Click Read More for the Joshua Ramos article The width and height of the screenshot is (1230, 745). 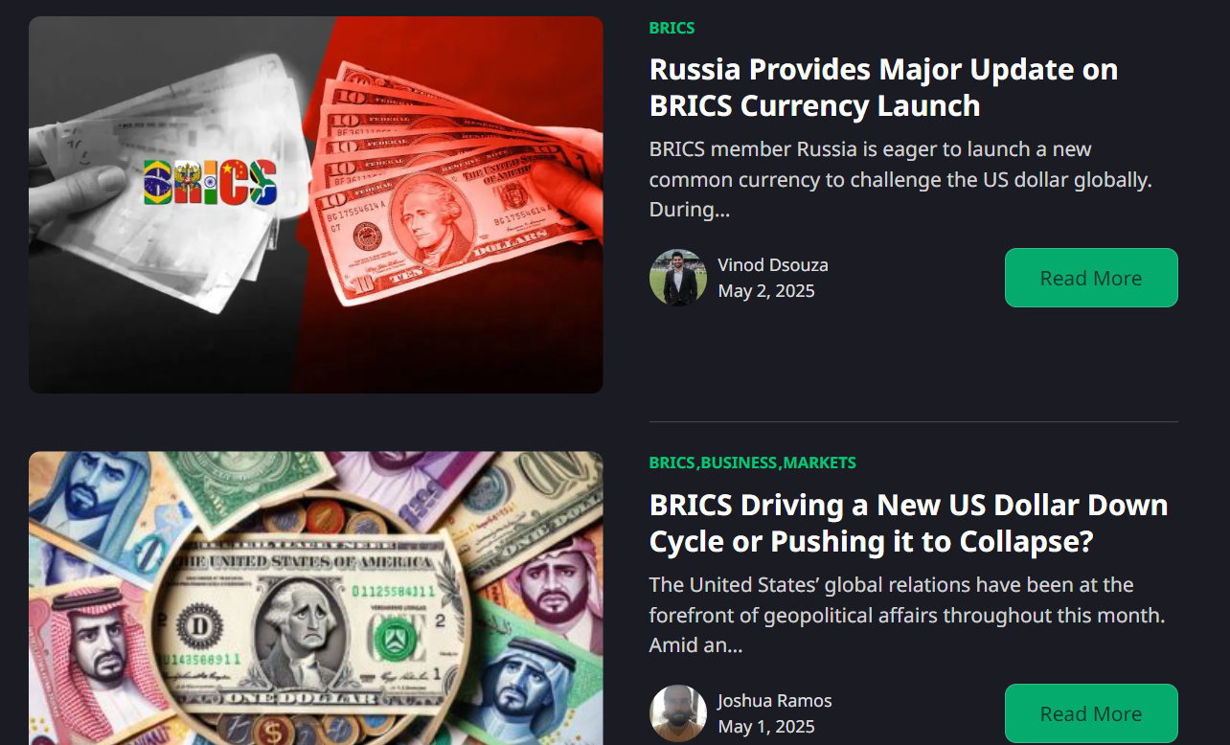coord(1091,713)
